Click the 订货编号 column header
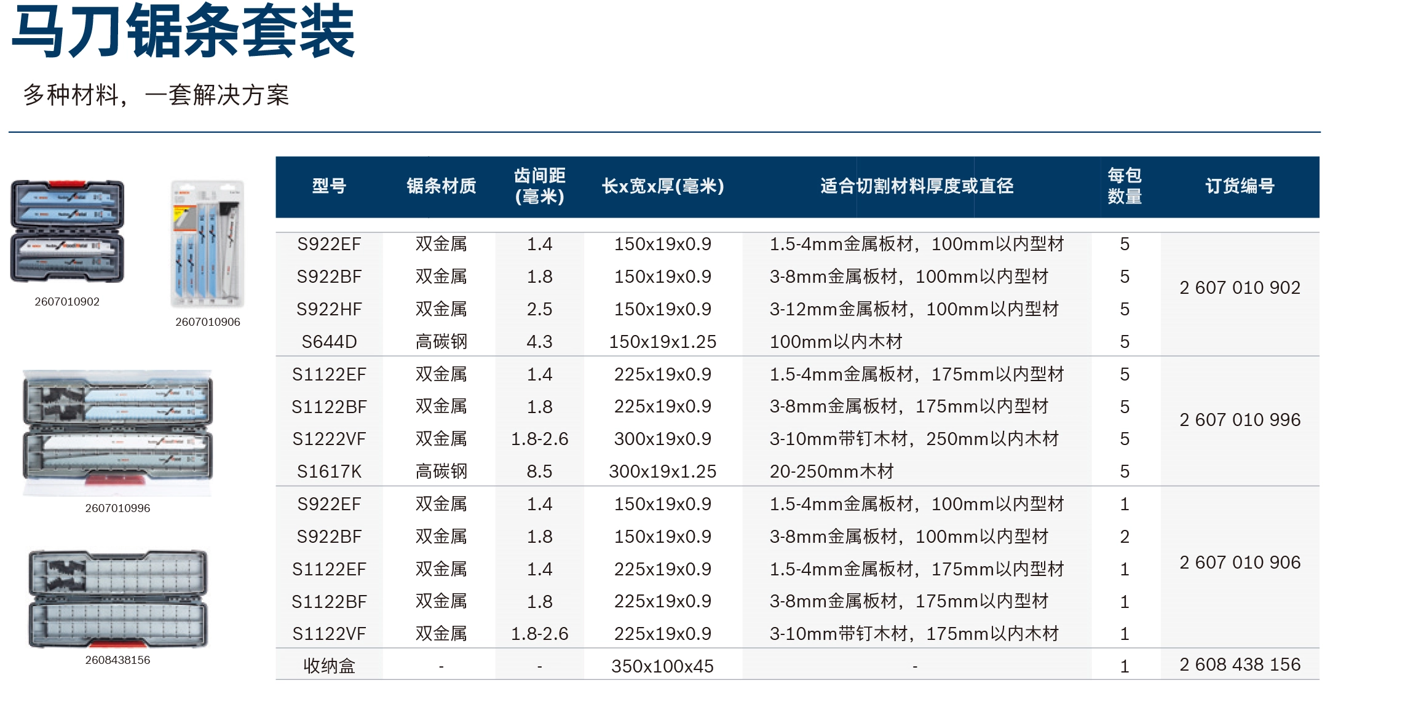1413x710 pixels. pyautogui.click(x=1240, y=186)
